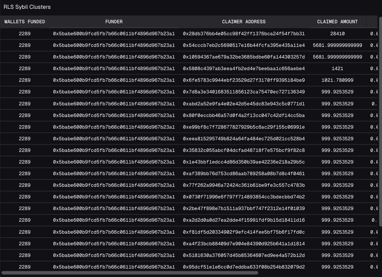Click funder address in the 0x80f0eccb claimer row
This screenshot has height=277, width=382.
coord(114,116)
